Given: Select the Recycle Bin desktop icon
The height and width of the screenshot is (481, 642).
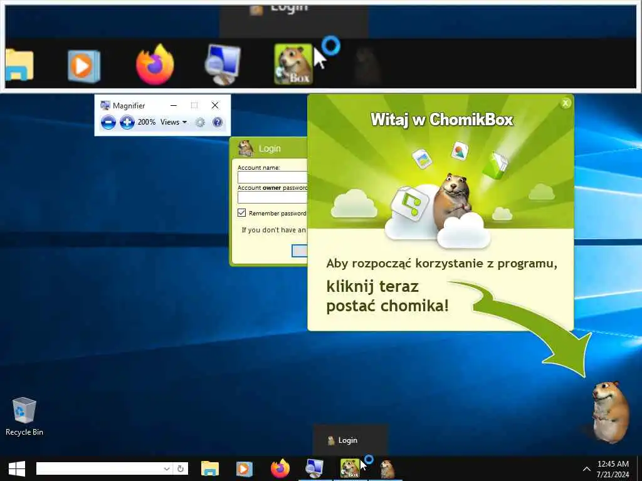Looking at the screenshot, I should pyautogui.click(x=24, y=416).
